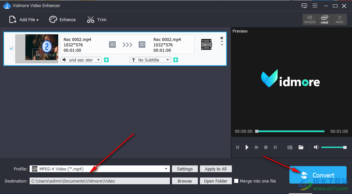Screen dimensions: 352x194
Task: Click the output file name Rec 0002.mp4
Action: (167, 39)
